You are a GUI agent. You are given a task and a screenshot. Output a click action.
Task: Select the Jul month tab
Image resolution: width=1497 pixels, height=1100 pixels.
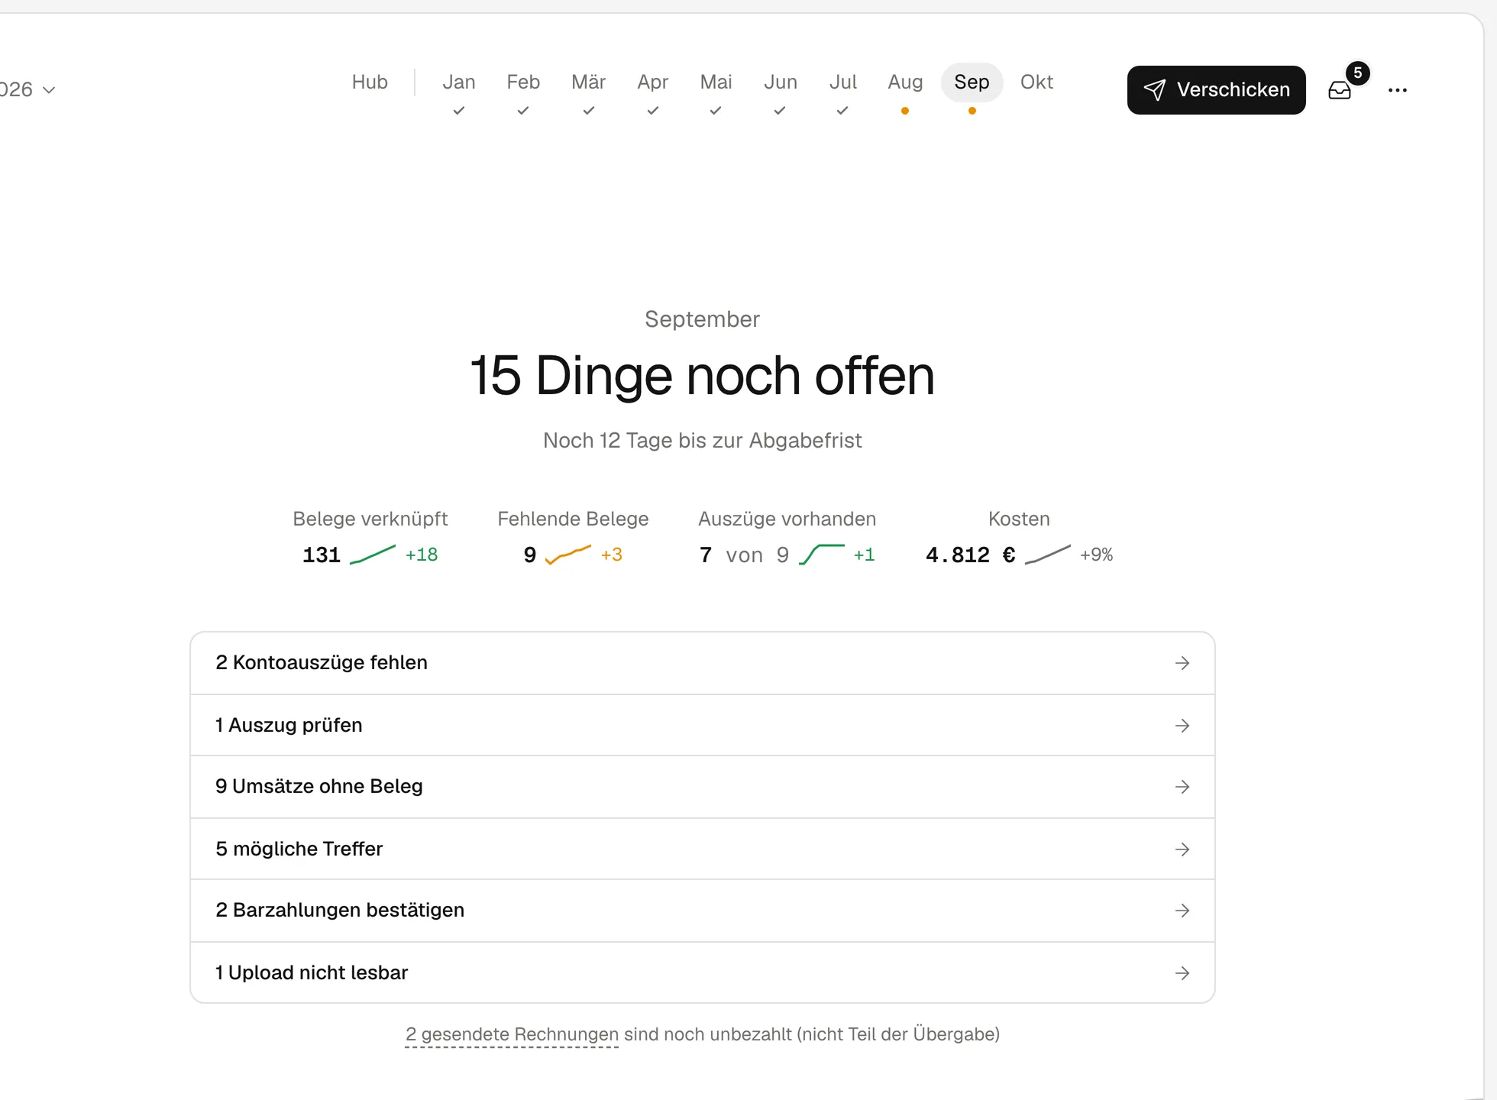tap(842, 82)
